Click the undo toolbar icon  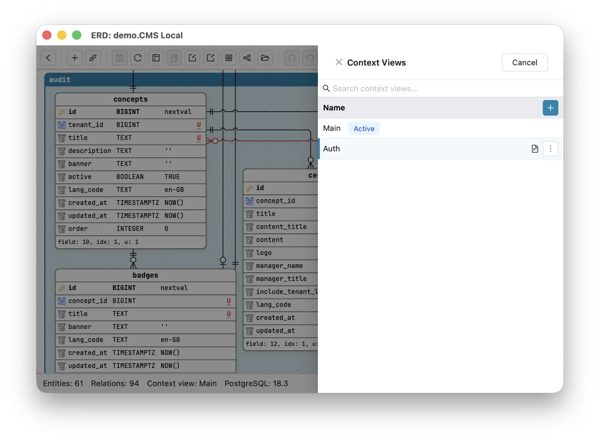tap(292, 58)
